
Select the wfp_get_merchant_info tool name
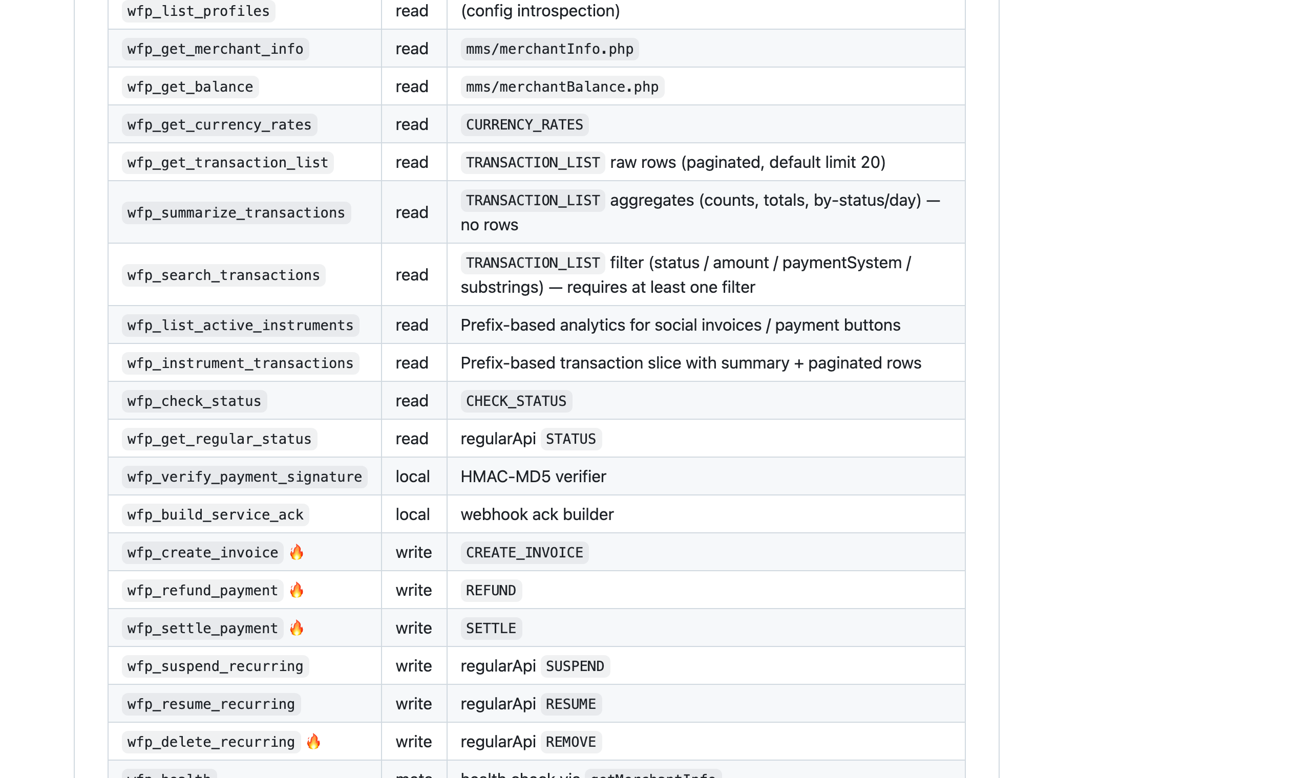[x=216, y=49]
